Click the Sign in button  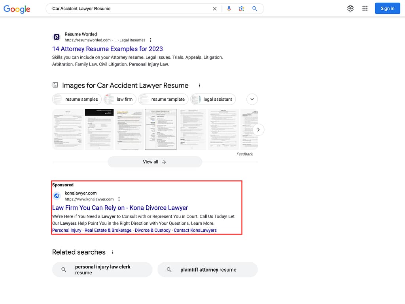pyautogui.click(x=387, y=9)
